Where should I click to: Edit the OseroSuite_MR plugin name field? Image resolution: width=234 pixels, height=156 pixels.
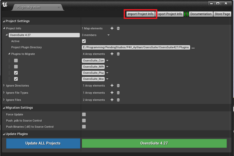93,67
